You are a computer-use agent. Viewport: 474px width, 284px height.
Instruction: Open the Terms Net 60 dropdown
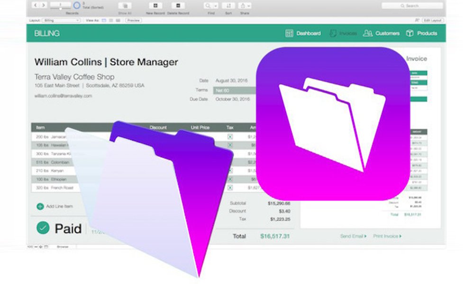pos(235,90)
